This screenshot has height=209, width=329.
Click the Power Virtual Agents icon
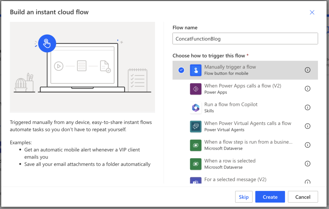(x=196, y=126)
